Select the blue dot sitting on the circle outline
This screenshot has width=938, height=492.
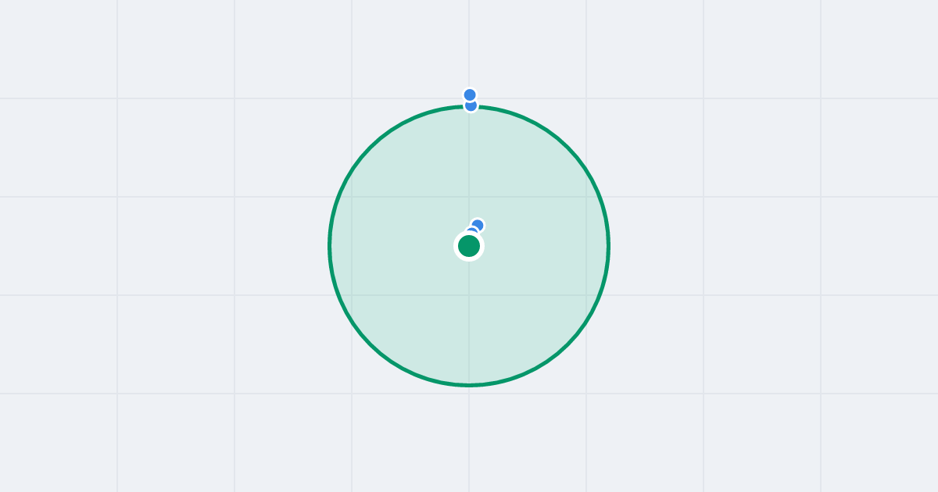(471, 106)
